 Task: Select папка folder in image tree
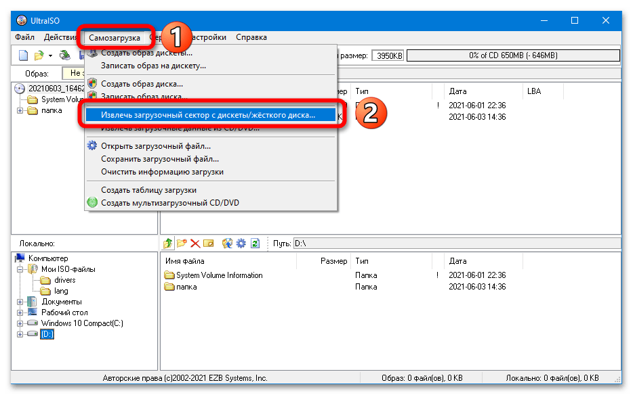coord(52,110)
